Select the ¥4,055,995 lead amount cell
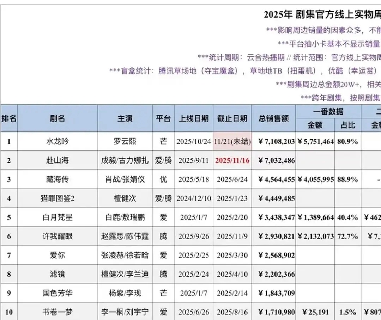 (x=315, y=179)
